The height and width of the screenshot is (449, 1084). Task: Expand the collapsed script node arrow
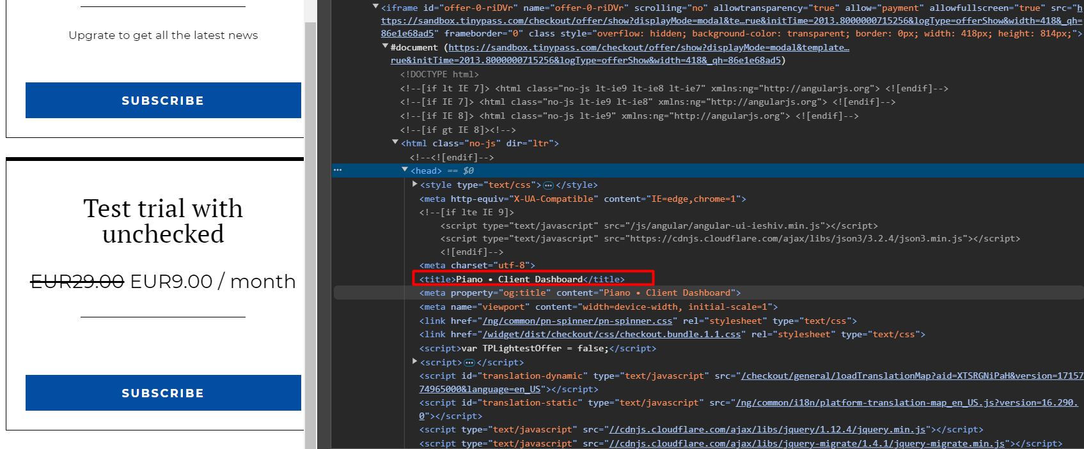pos(414,361)
